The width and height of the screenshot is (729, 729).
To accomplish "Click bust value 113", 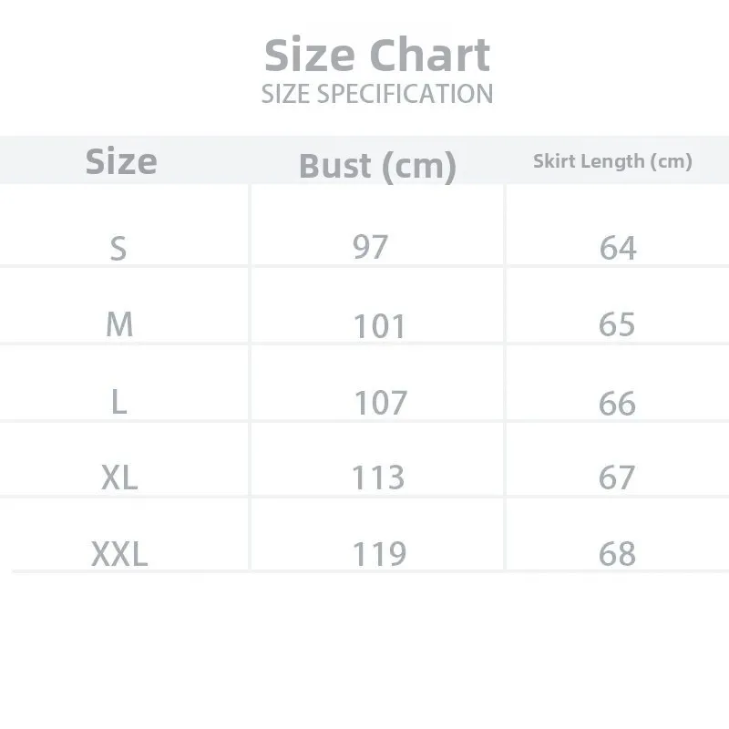I will 378,477.
